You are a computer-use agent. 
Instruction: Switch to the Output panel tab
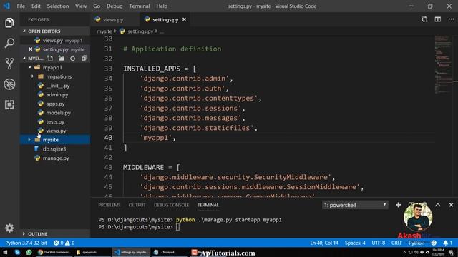coord(137,205)
